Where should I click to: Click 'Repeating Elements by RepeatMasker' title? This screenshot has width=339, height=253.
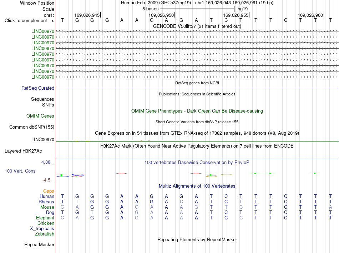[197, 239]
